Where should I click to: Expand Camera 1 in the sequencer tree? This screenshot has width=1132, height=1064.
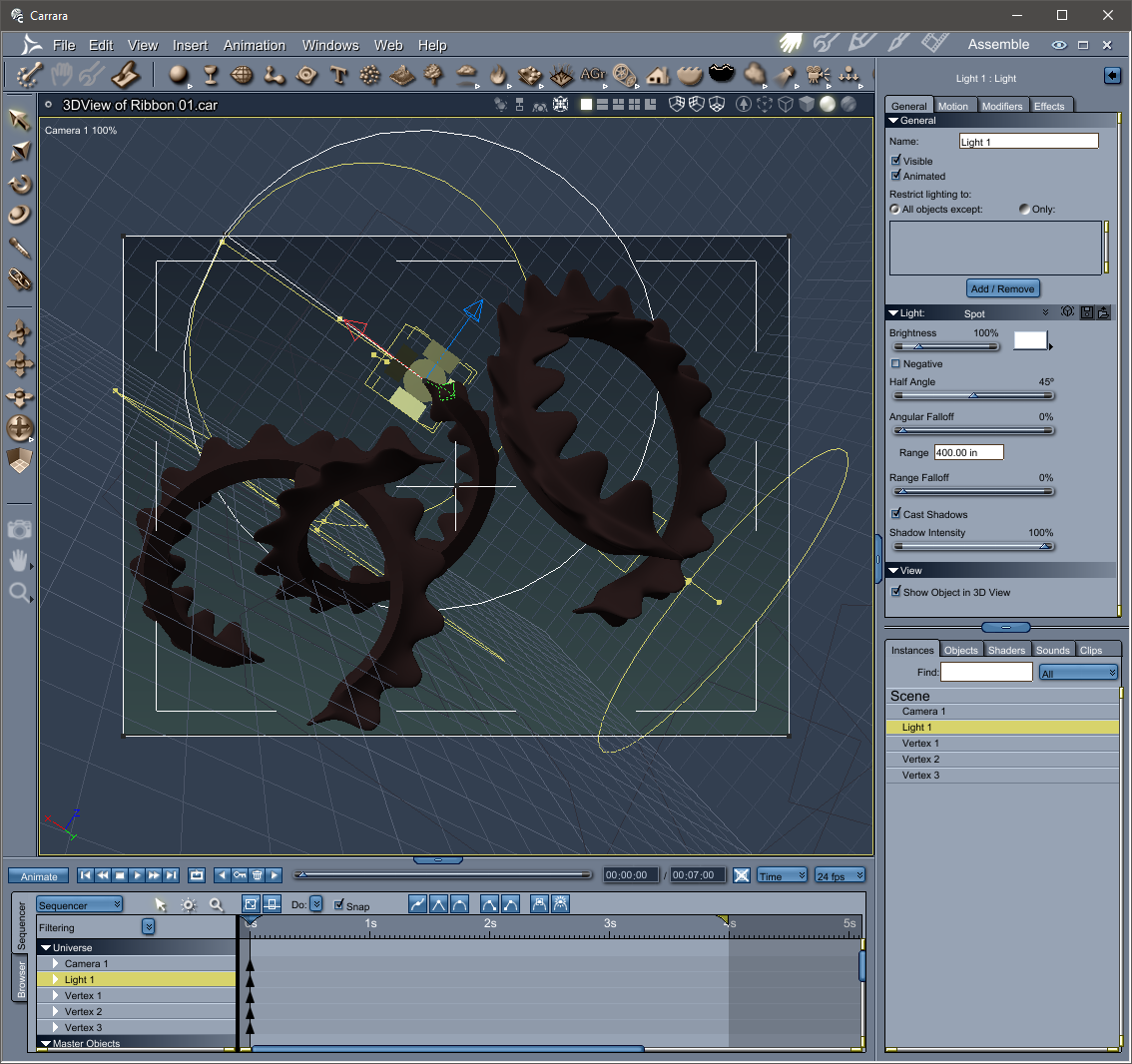[x=55, y=964]
